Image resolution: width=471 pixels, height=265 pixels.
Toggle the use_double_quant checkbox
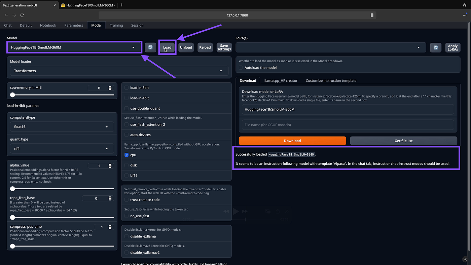(126, 108)
